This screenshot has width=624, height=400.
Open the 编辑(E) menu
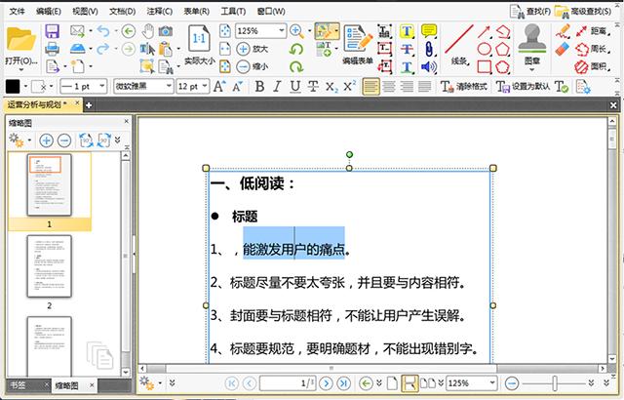point(49,11)
